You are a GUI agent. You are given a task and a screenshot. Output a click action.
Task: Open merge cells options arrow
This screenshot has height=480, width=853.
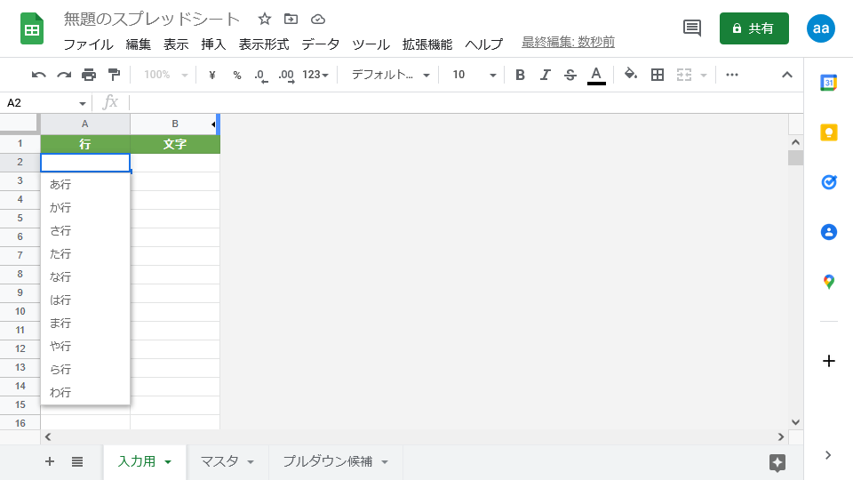704,75
